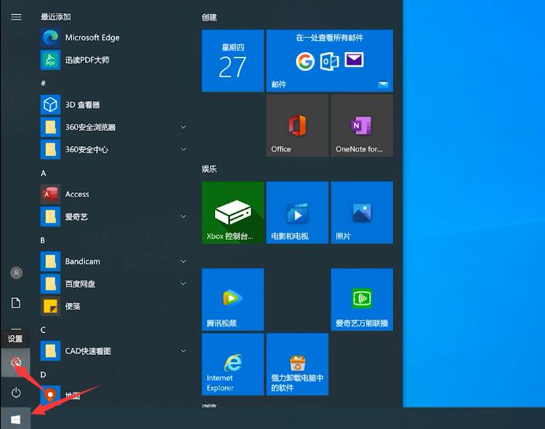
Task: Launch 迅读PDF大师 app
Action: (113, 60)
